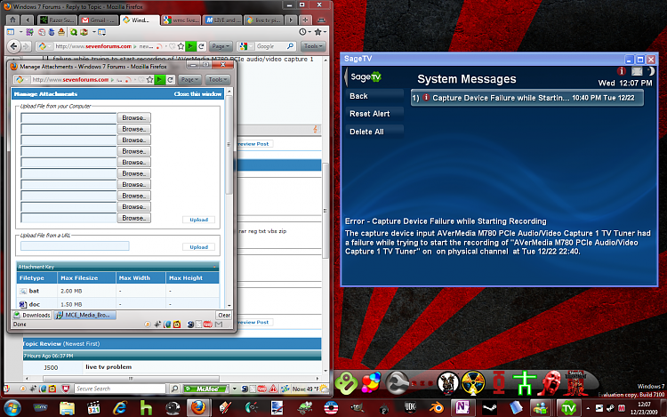Click Secure Search field
Screen dimensions: 667x417
[x=120, y=389]
